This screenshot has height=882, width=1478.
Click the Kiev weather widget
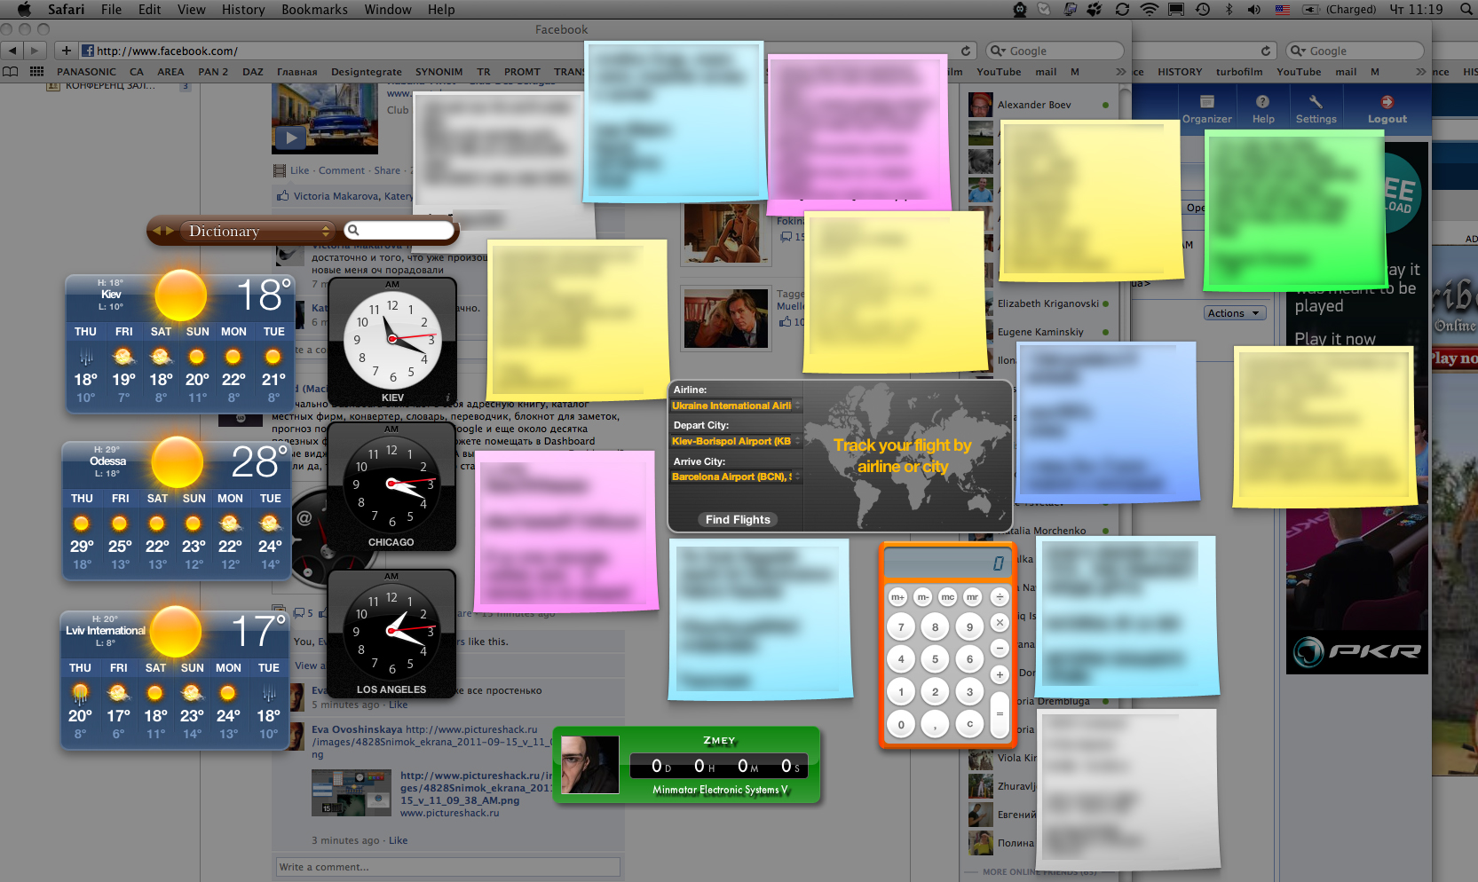point(181,343)
